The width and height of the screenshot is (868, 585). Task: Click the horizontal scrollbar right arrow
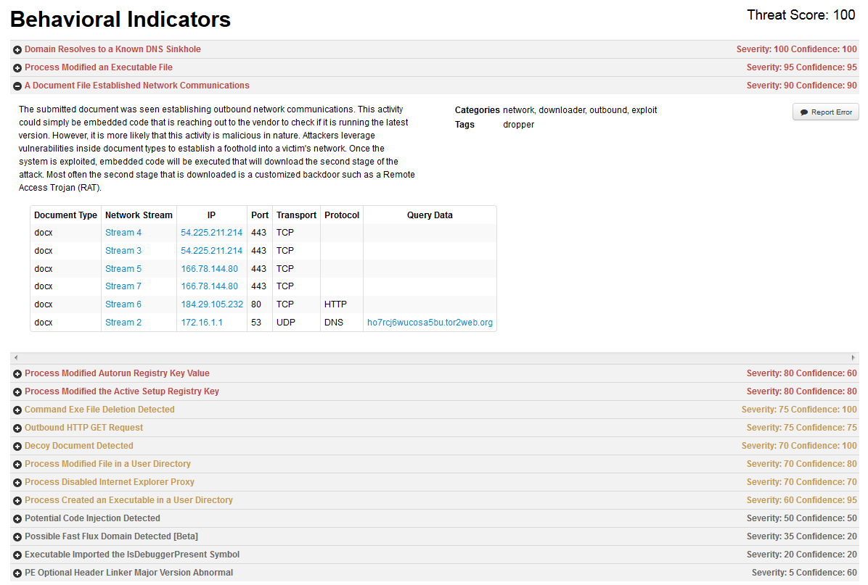853,358
